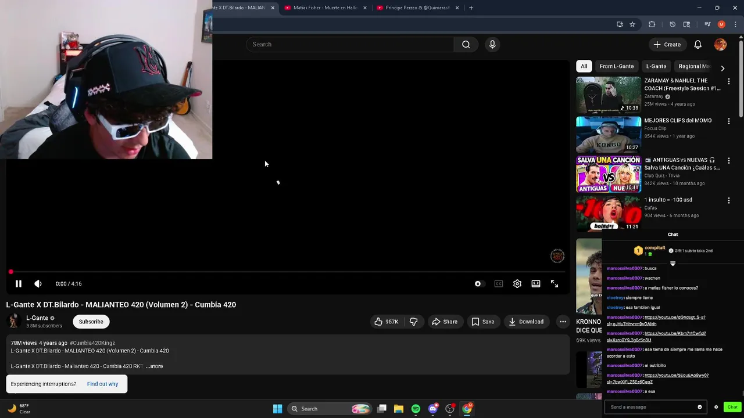744x418 pixels.
Task: Open the MEJORES CLIPS del MOMO thumbnail
Action: click(x=609, y=134)
